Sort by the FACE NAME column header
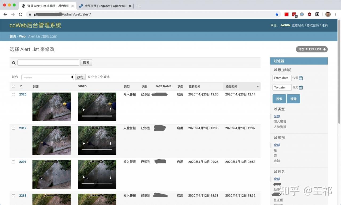Image resolution: width=341 pixels, height=205 pixels. pyautogui.click(x=163, y=86)
